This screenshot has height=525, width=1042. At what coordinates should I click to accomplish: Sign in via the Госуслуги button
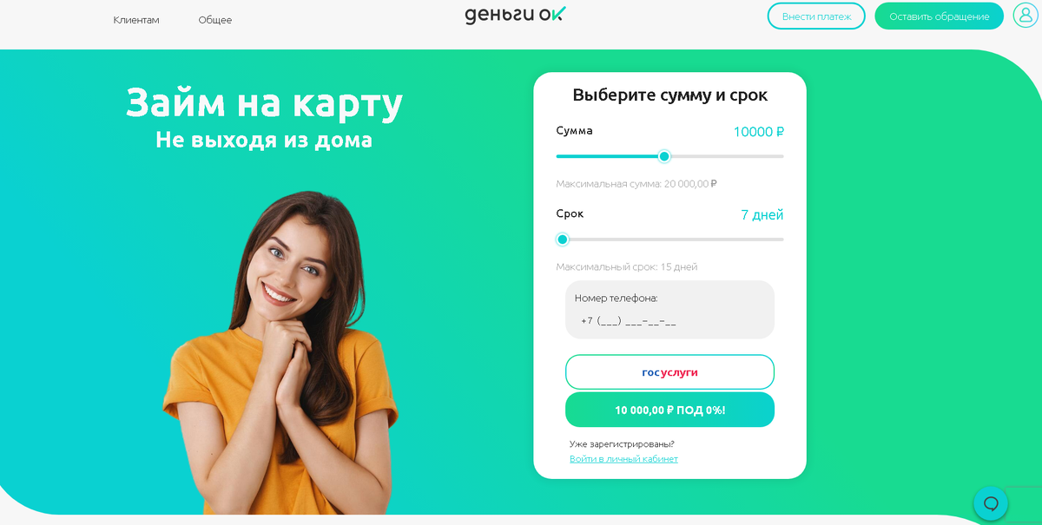tap(669, 372)
